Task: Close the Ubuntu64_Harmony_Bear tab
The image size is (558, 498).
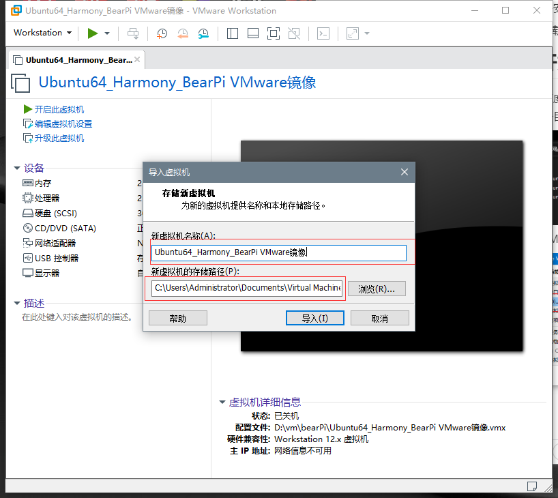Action: (137, 59)
